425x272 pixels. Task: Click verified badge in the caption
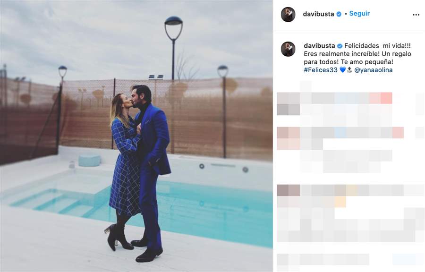pos(340,46)
